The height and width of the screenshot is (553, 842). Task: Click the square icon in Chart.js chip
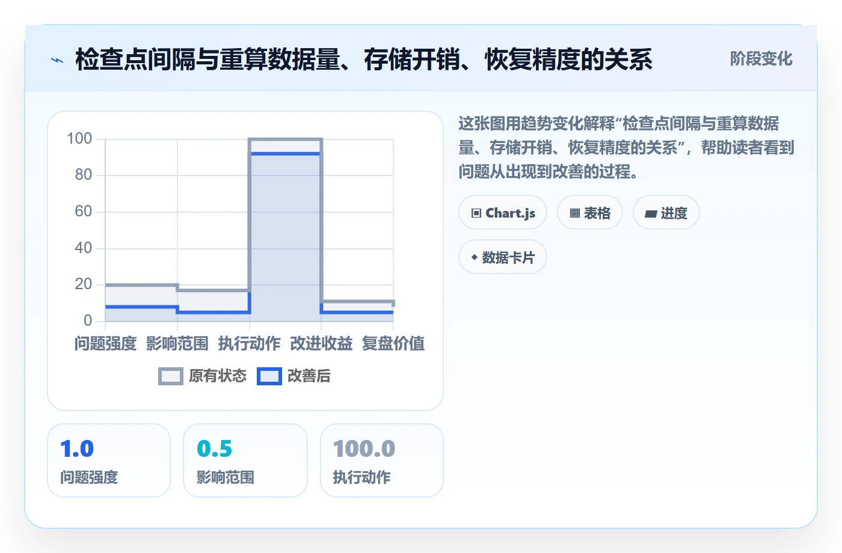[476, 213]
